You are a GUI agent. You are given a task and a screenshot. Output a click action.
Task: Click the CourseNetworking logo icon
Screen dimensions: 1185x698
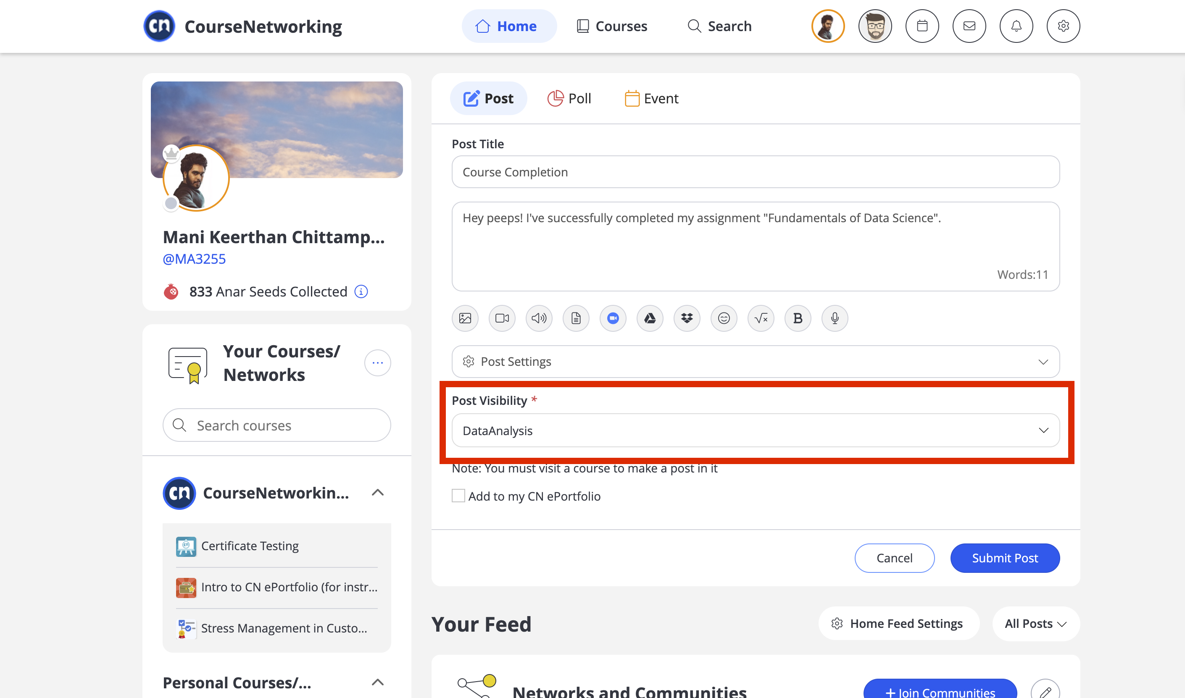[159, 26]
